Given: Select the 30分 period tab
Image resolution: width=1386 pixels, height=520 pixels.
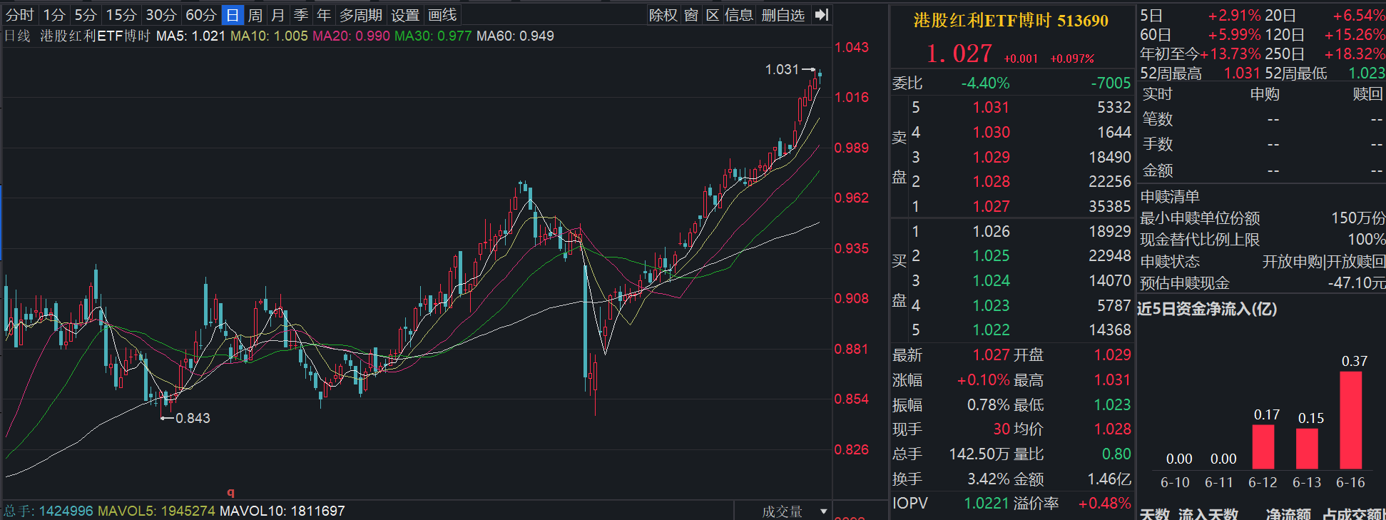Looking at the screenshot, I should coord(161,15).
